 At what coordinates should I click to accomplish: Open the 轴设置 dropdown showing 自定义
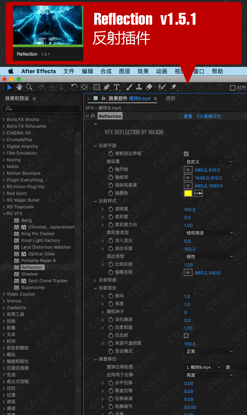coord(209,162)
